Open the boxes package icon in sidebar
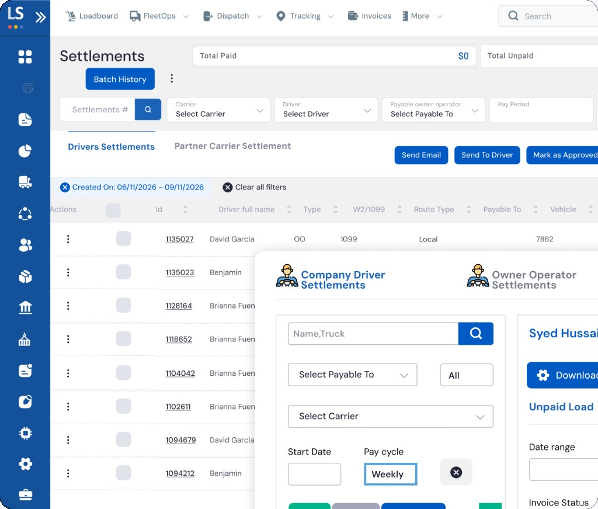Screen dimensions: 598x509 [x=25, y=276]
